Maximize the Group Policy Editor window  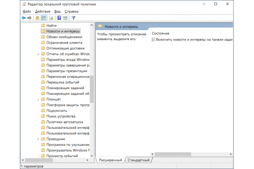215,4
